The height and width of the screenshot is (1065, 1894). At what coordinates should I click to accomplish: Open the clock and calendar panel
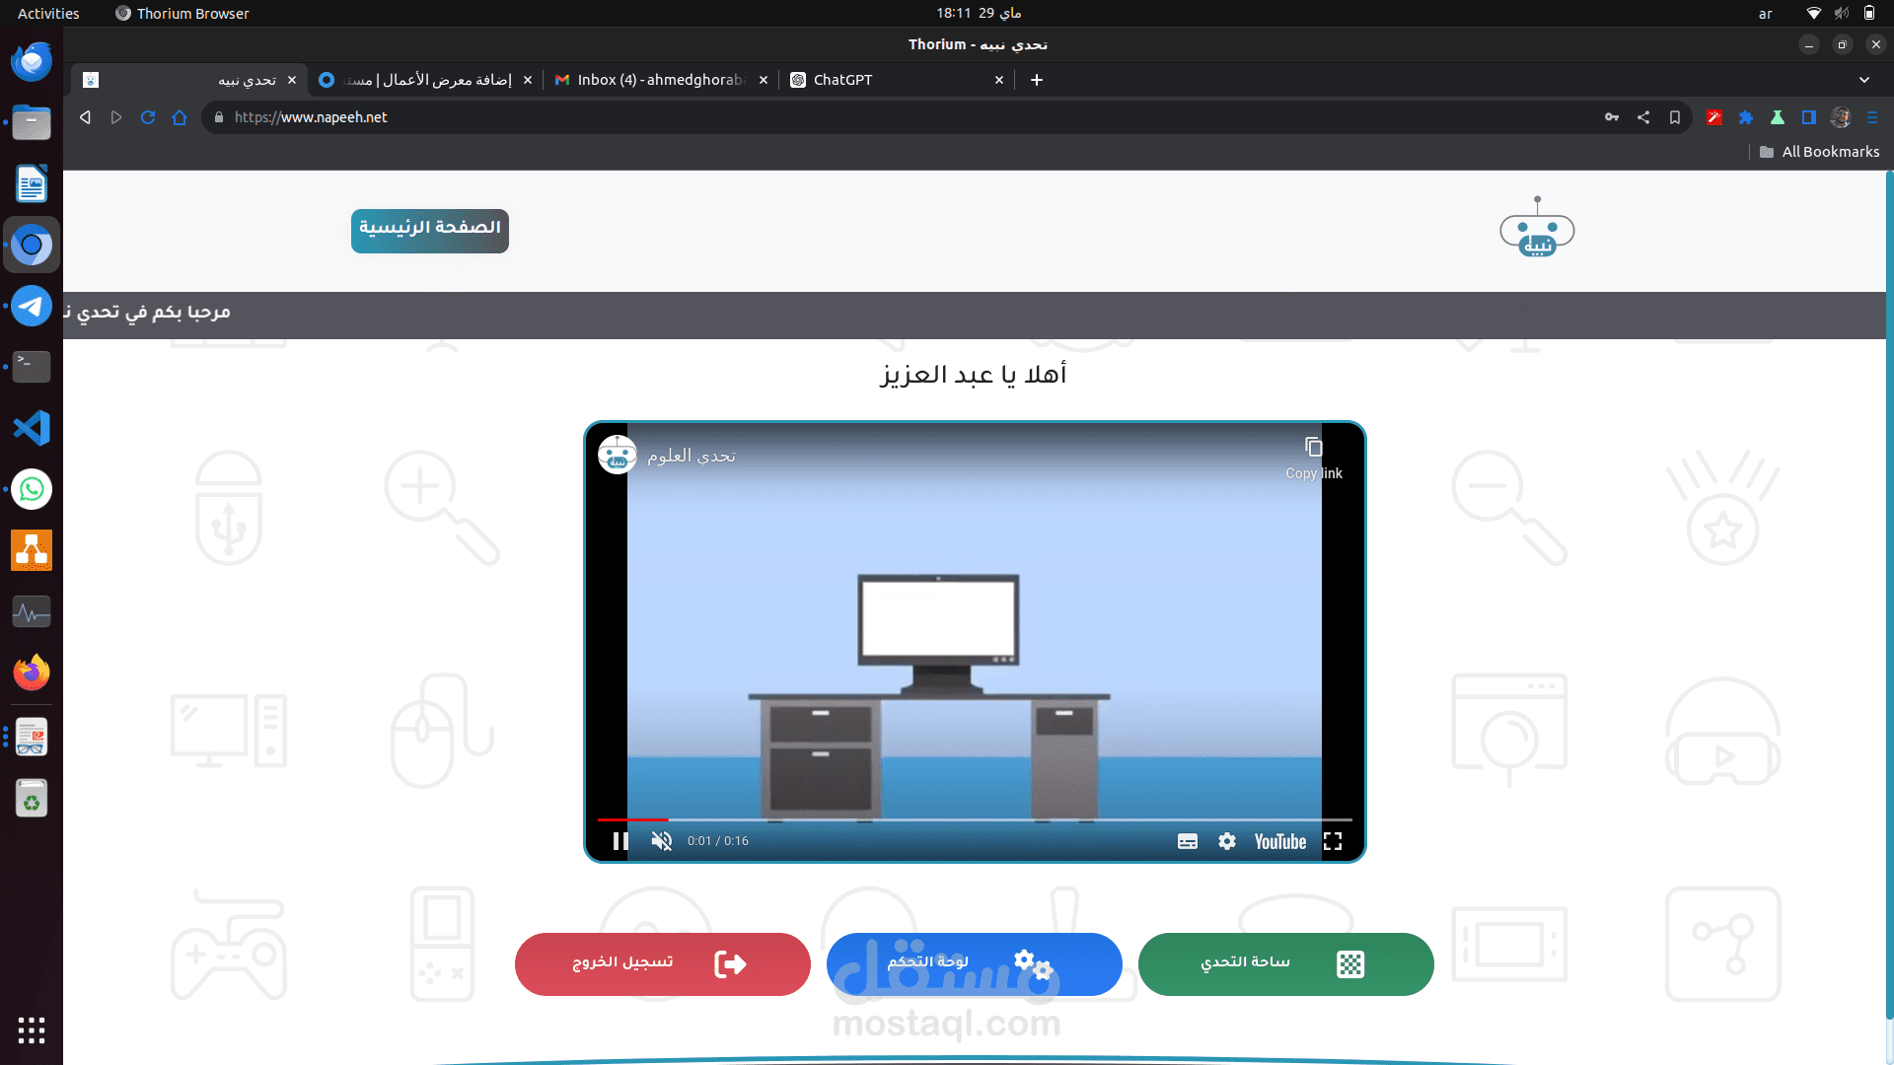click(x=979, y=13)
